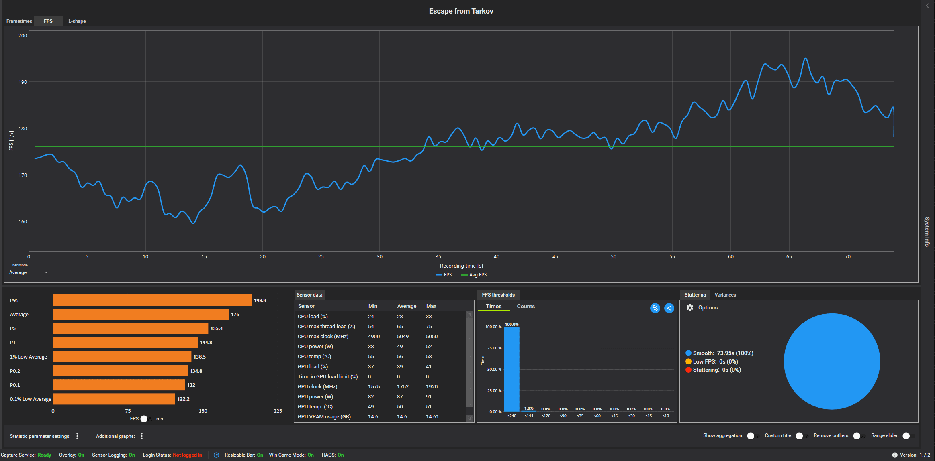The width and height of the screenshot is (935, 461).
Task: Open Additional graphs three-dot menu
Action: 142,436
